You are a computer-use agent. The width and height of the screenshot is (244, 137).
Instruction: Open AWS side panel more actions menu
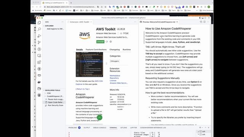[x=63, y=22]
